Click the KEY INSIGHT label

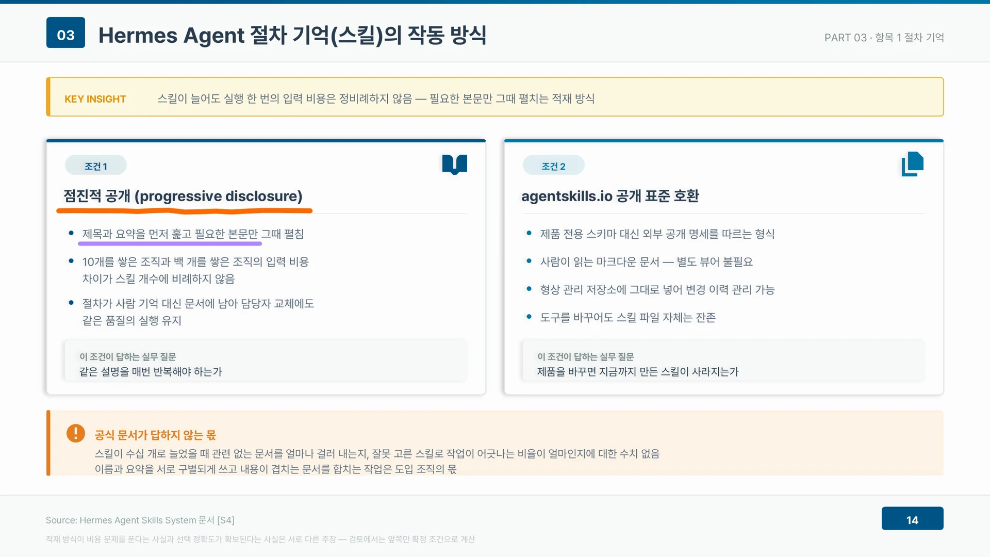(95, 99)
